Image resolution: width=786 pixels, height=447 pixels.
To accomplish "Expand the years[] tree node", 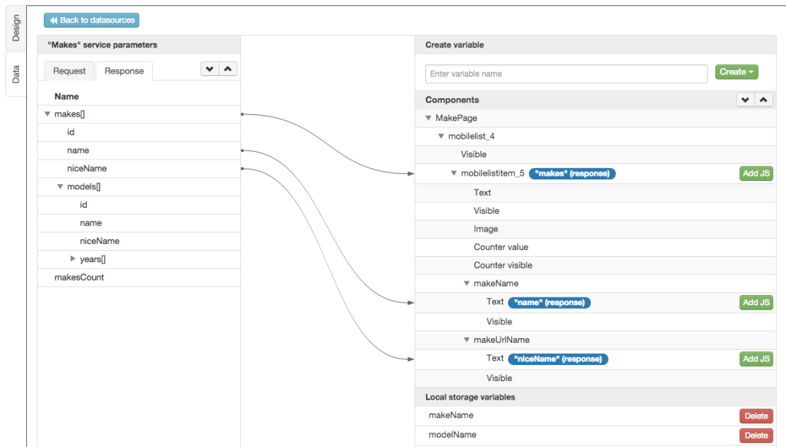I will click(x=73, y=259).
